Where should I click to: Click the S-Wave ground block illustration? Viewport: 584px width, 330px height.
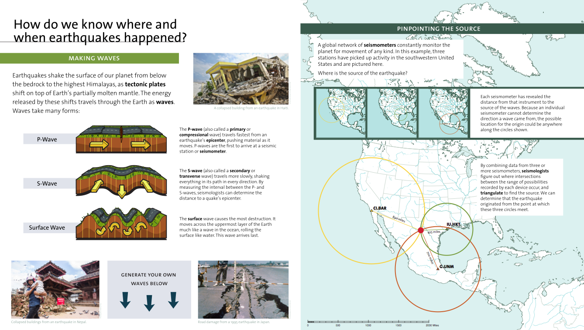121,182
